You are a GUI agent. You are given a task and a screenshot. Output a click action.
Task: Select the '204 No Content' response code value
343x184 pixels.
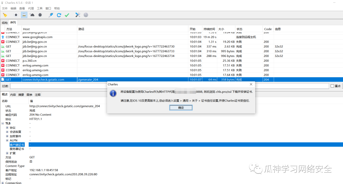point(40,115)
